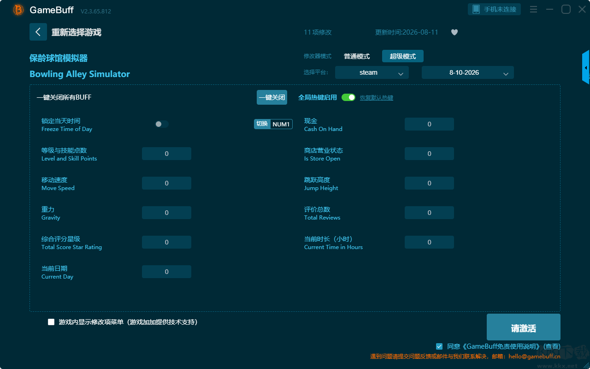Click the Jump Height value field
Viewport: 590px width, 369px height.
[430, 183]
